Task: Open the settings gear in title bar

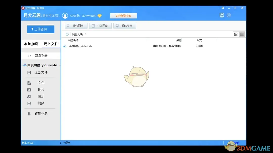Action: click(223, 8)
